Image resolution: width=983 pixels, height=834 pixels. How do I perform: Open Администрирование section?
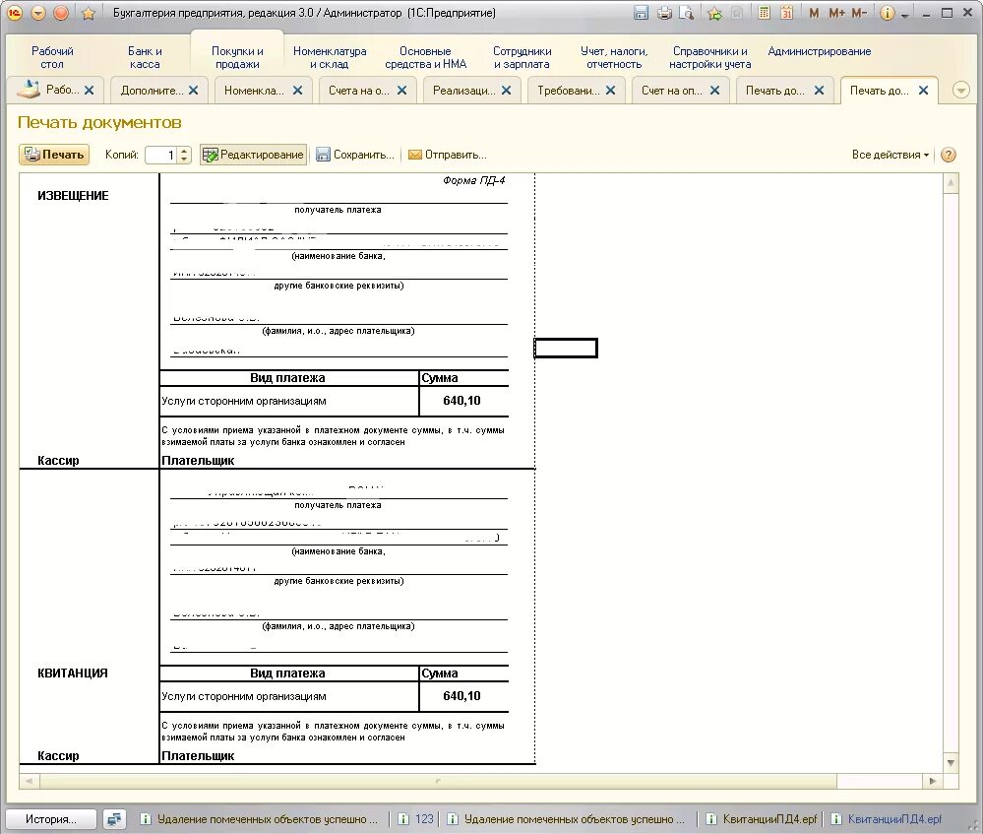pos(820,51)
